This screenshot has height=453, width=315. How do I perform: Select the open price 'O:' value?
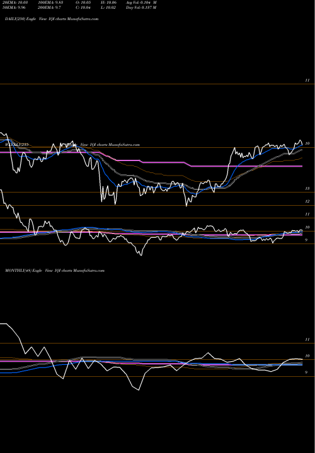[83, 3]
